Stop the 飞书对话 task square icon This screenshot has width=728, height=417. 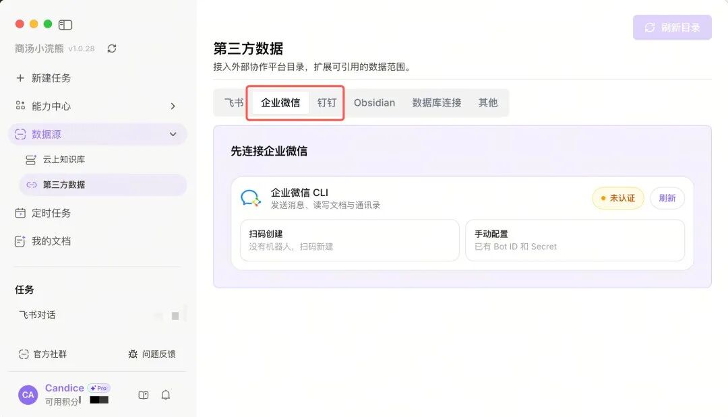tap(175, 316)
